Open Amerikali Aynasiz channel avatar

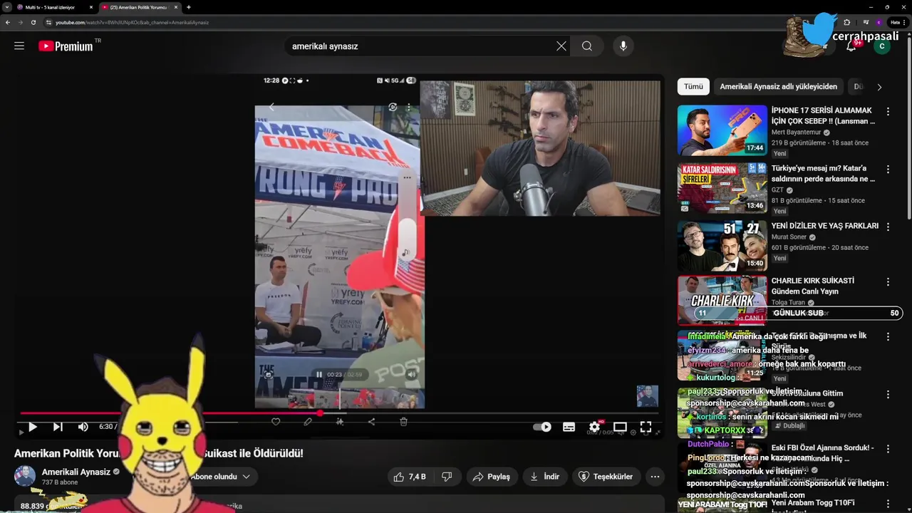point(25,477)
